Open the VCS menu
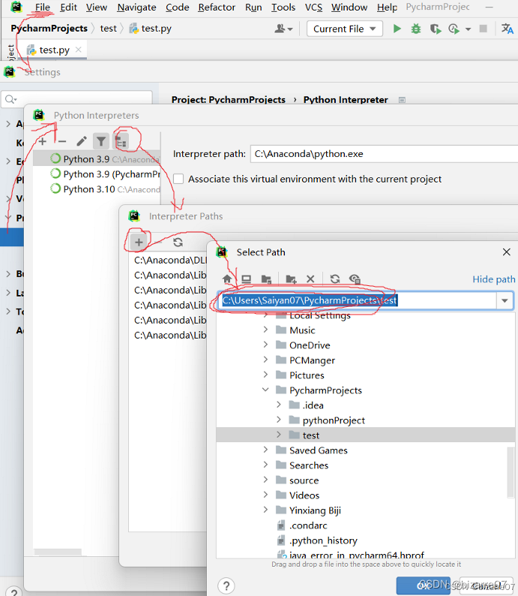Screen dimensions: 518x596 [313, 8]
